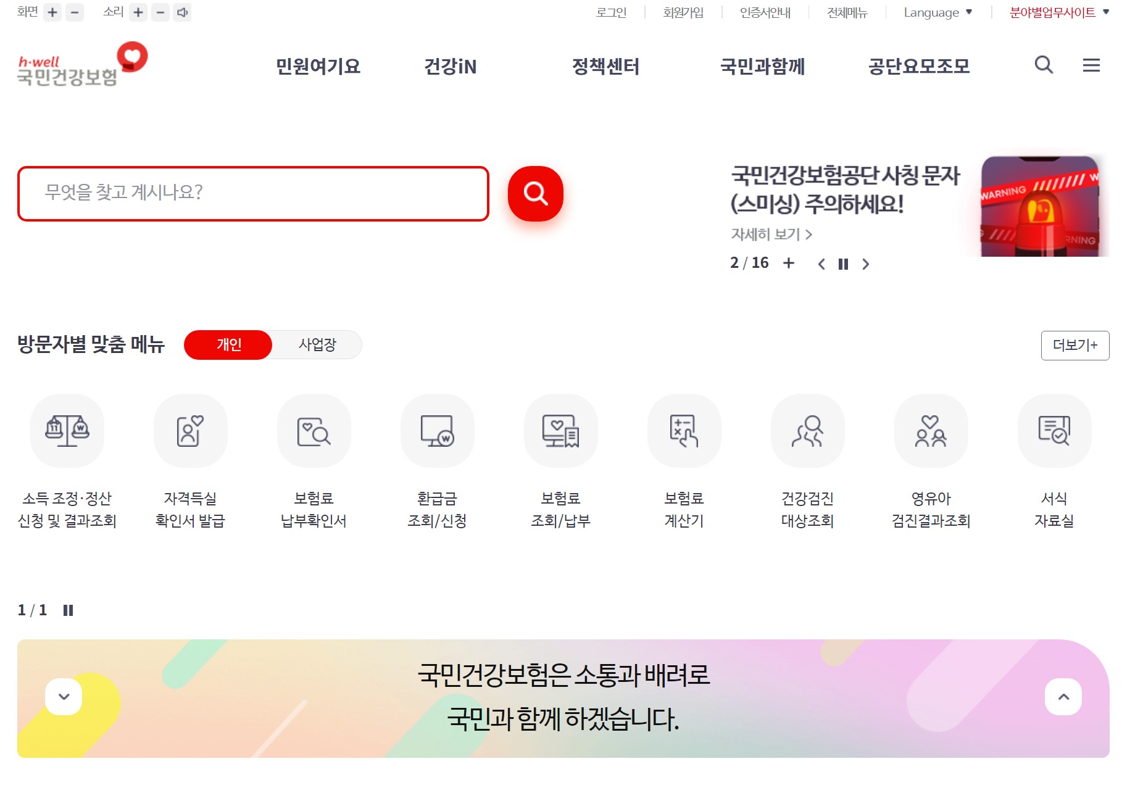Click the 1 / 1 menu page counter

[x=32, y=610]
